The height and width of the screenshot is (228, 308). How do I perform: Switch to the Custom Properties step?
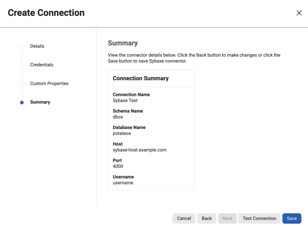pos(49,83)
